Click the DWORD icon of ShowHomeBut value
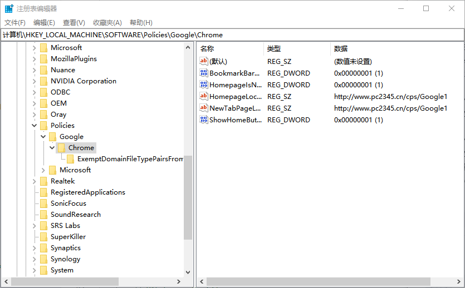465x288 pixels. click(x=204, y=120)
